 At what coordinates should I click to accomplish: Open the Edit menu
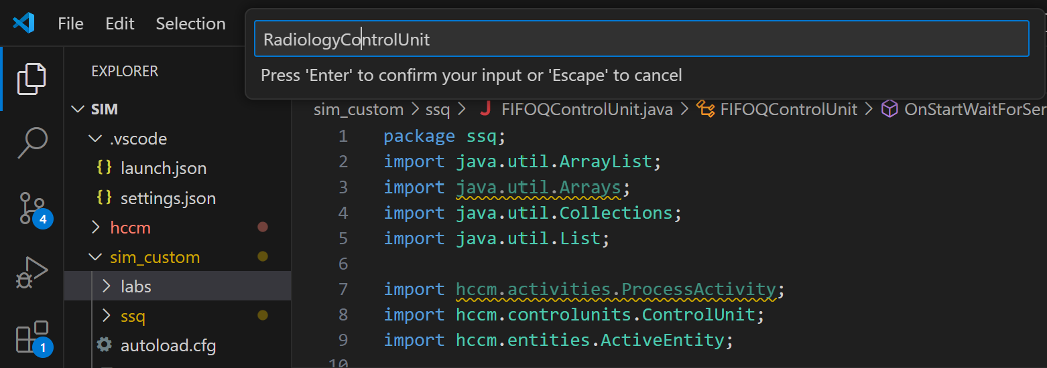click(x=120, y=23)
